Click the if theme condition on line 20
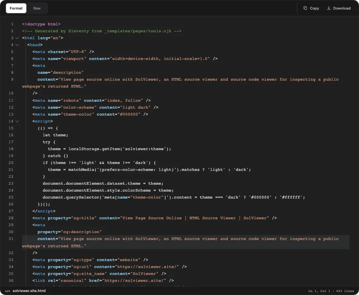This screenshot has width=359, height=295. pyautogui.click(x=99, y=163)
